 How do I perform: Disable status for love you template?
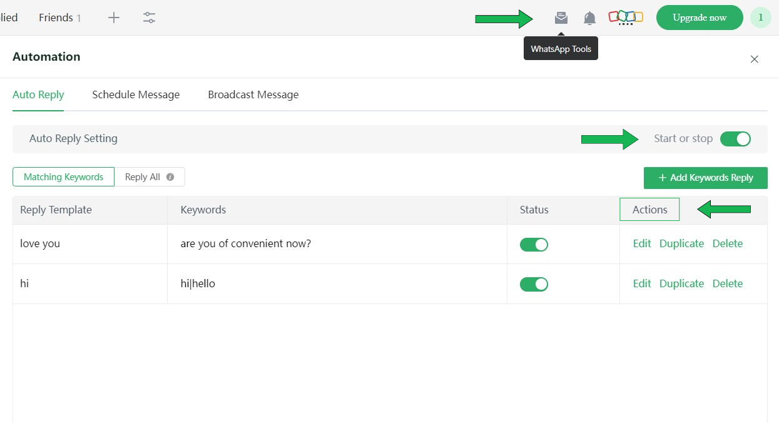(534, 244)
